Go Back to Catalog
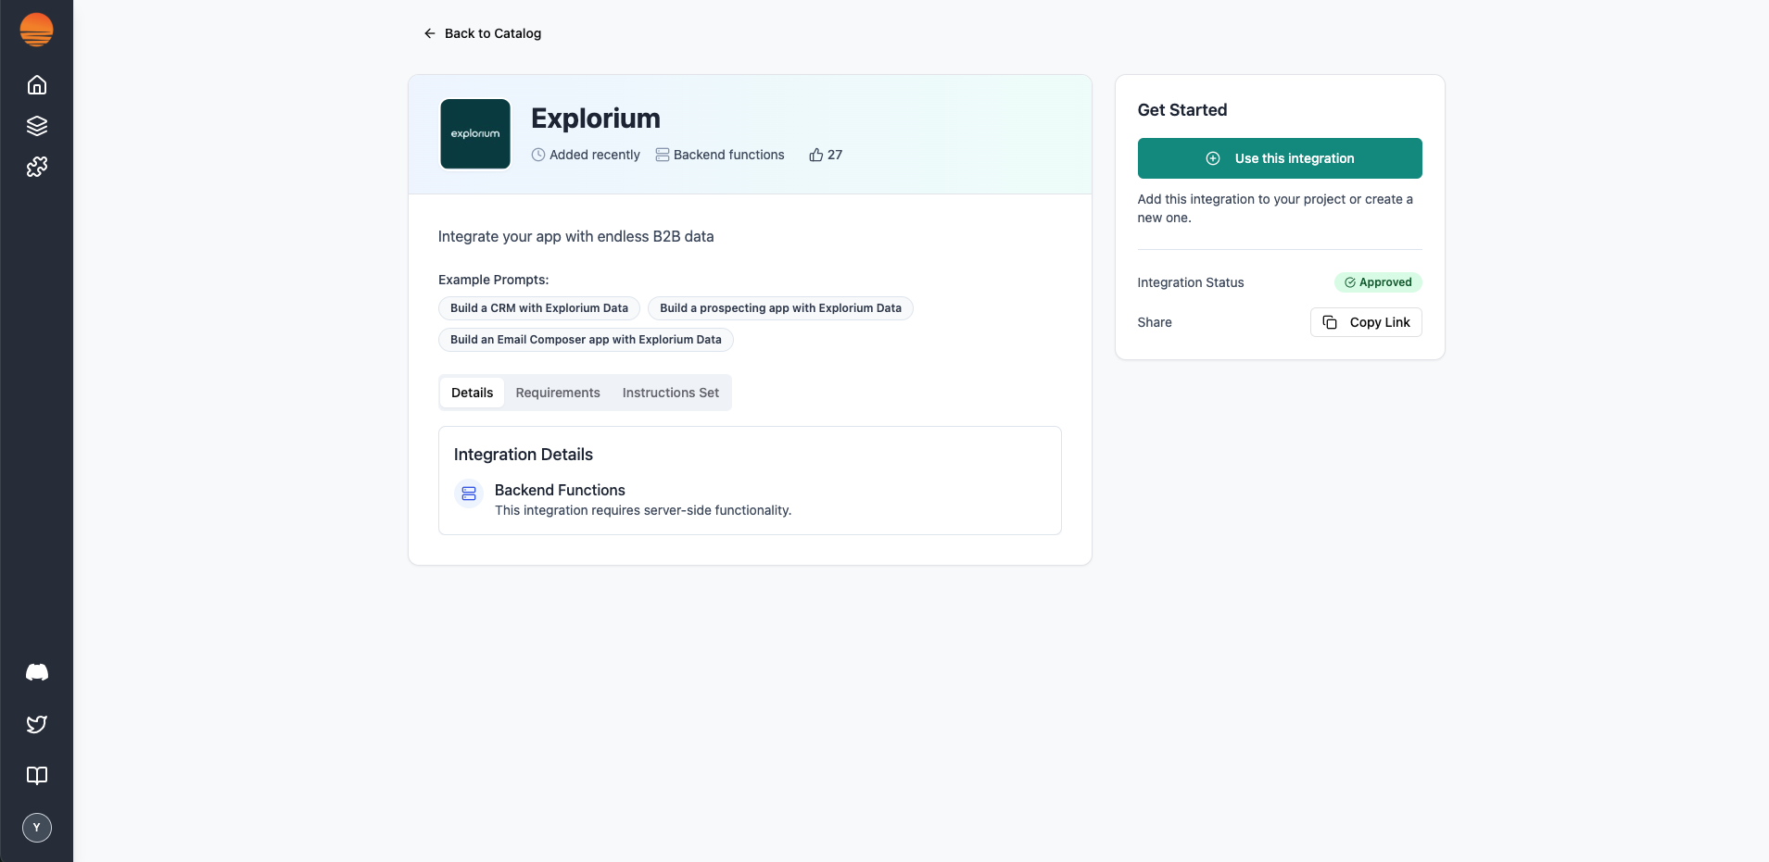The width and height of the screenshot is (1769, 862). (x=483, y=33)
